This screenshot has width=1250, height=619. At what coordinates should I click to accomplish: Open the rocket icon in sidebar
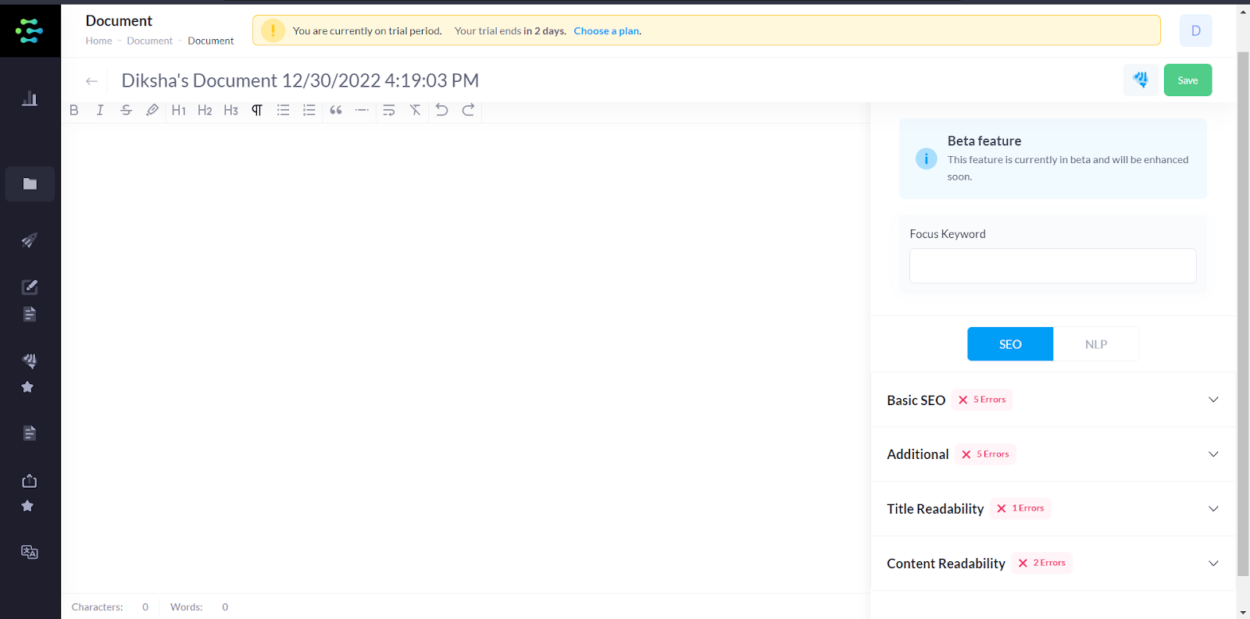(30, 240)
